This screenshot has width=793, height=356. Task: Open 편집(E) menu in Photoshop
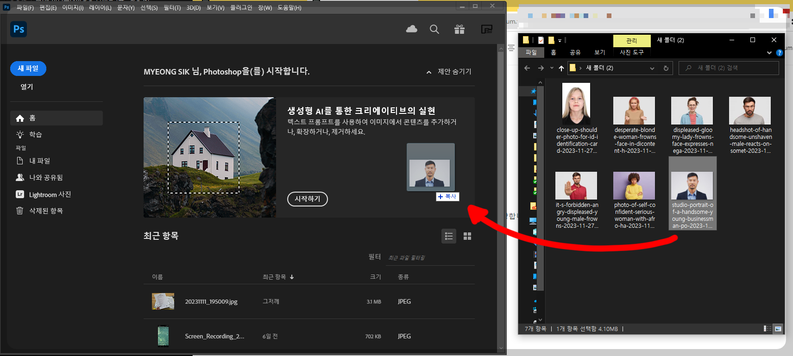click(x=48, y=8)
